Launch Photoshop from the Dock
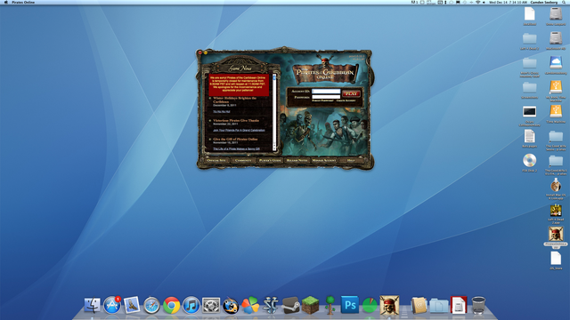 (x=350, y=305)
